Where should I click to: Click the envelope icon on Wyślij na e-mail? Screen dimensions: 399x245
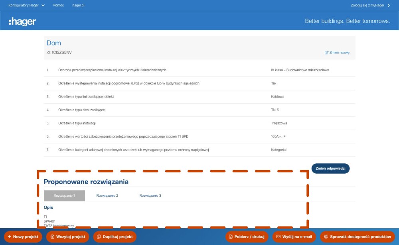coord(278,237)
